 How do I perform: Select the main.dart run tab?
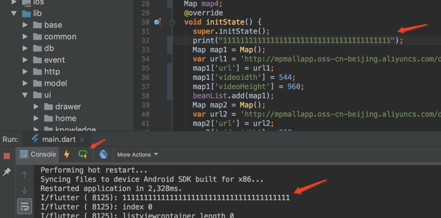click(x=54, y=139)
